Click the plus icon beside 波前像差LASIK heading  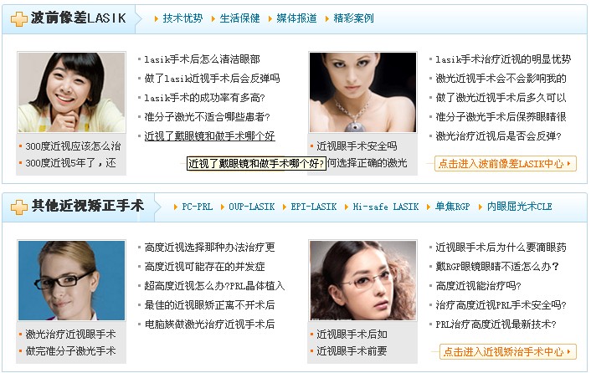click(19, 19)
